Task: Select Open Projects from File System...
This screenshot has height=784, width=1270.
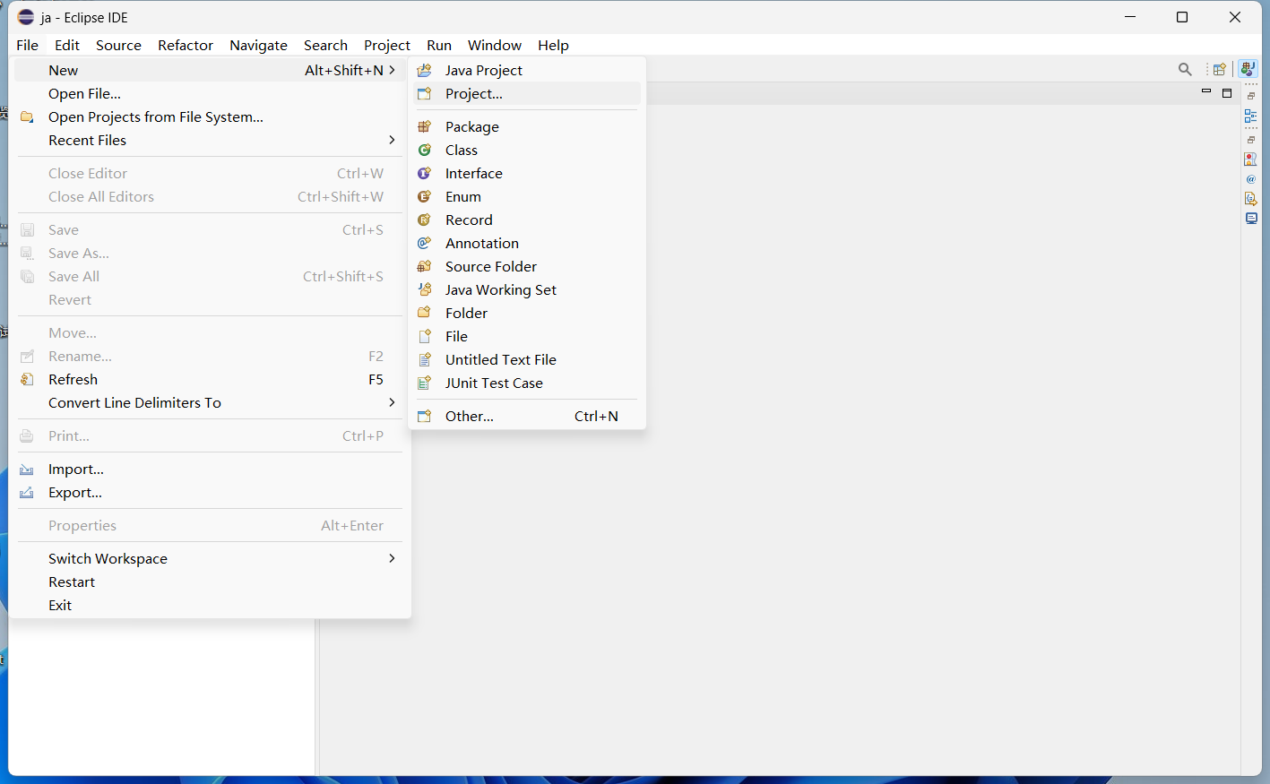Action: [x=207, y=116]
